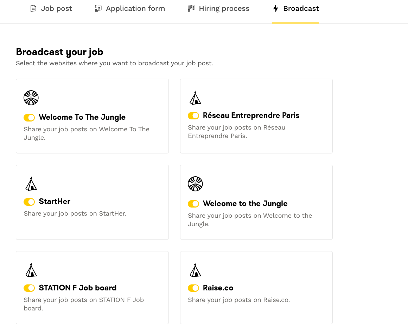Turn off Réseau Entreprendre Paris broadcasting
The width and height of the screenshot is (408, 335).
pos(193,116)
